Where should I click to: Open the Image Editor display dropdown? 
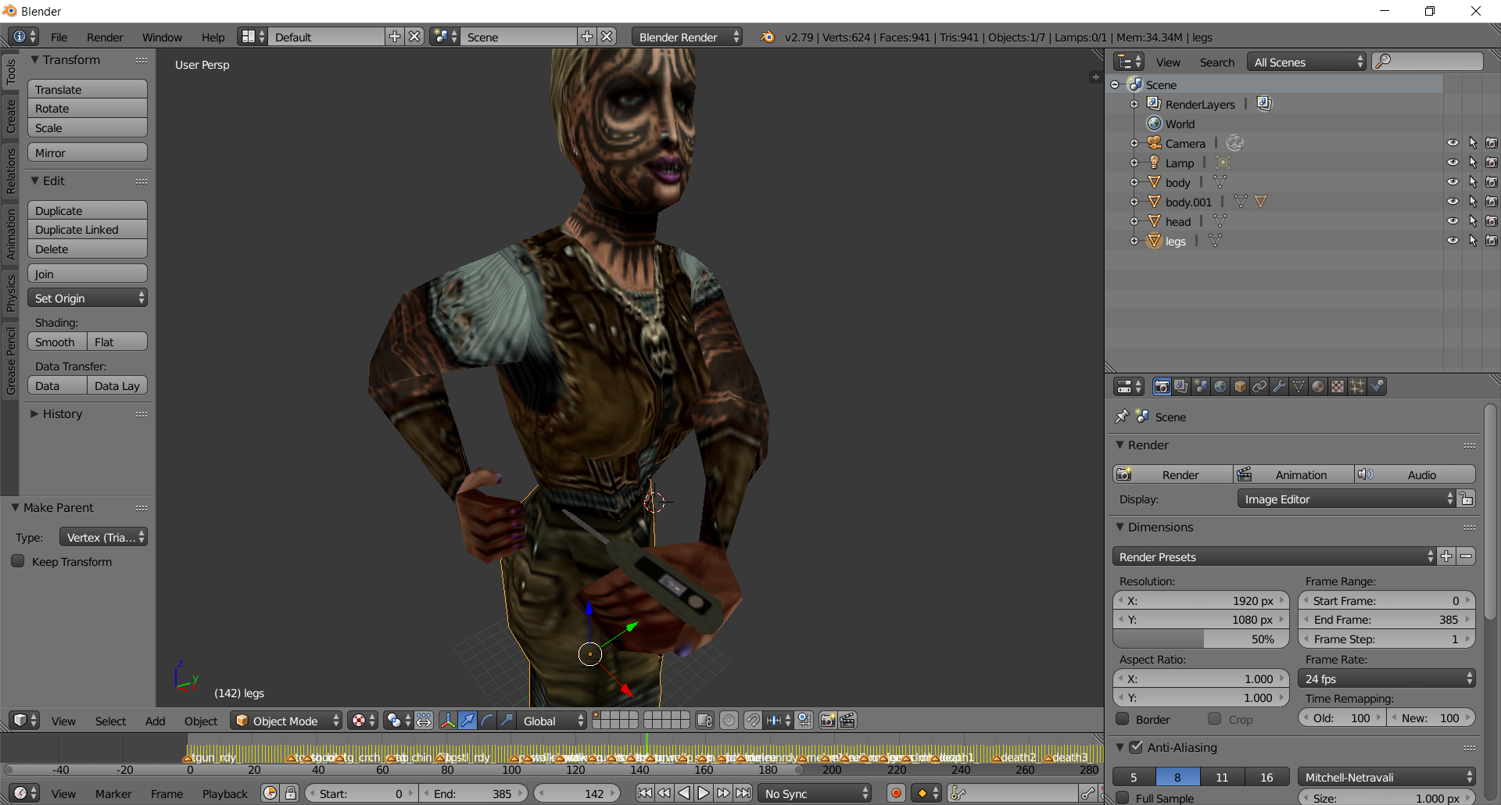pos(1346,499)
